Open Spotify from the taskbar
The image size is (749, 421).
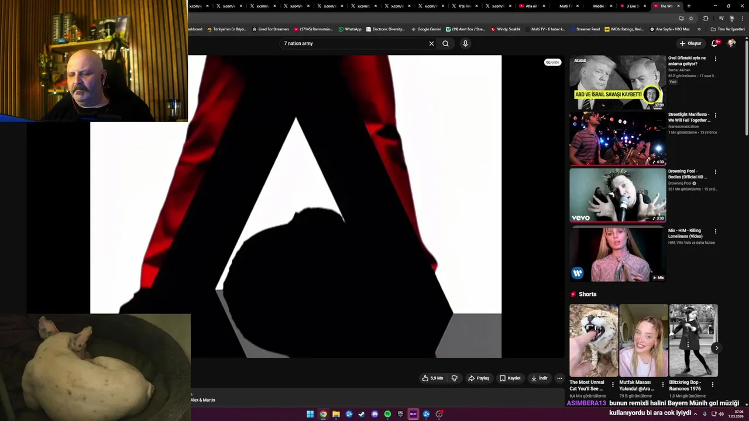388,414
